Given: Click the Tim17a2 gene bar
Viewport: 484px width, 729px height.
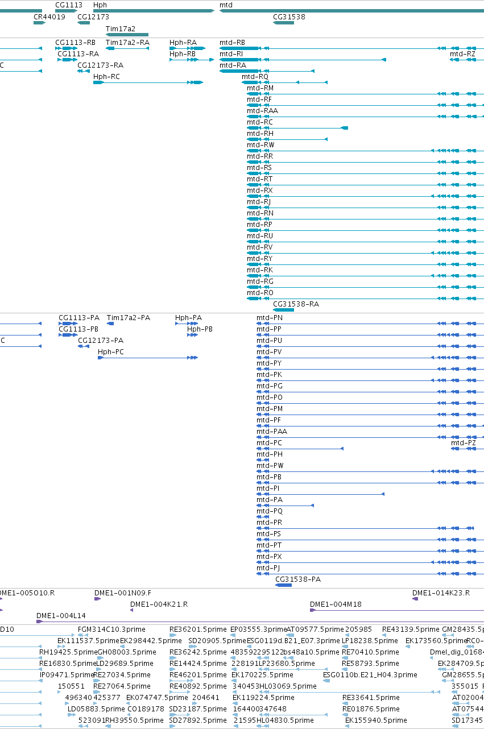Looking at the screenshot, I should tap(127, 35).
